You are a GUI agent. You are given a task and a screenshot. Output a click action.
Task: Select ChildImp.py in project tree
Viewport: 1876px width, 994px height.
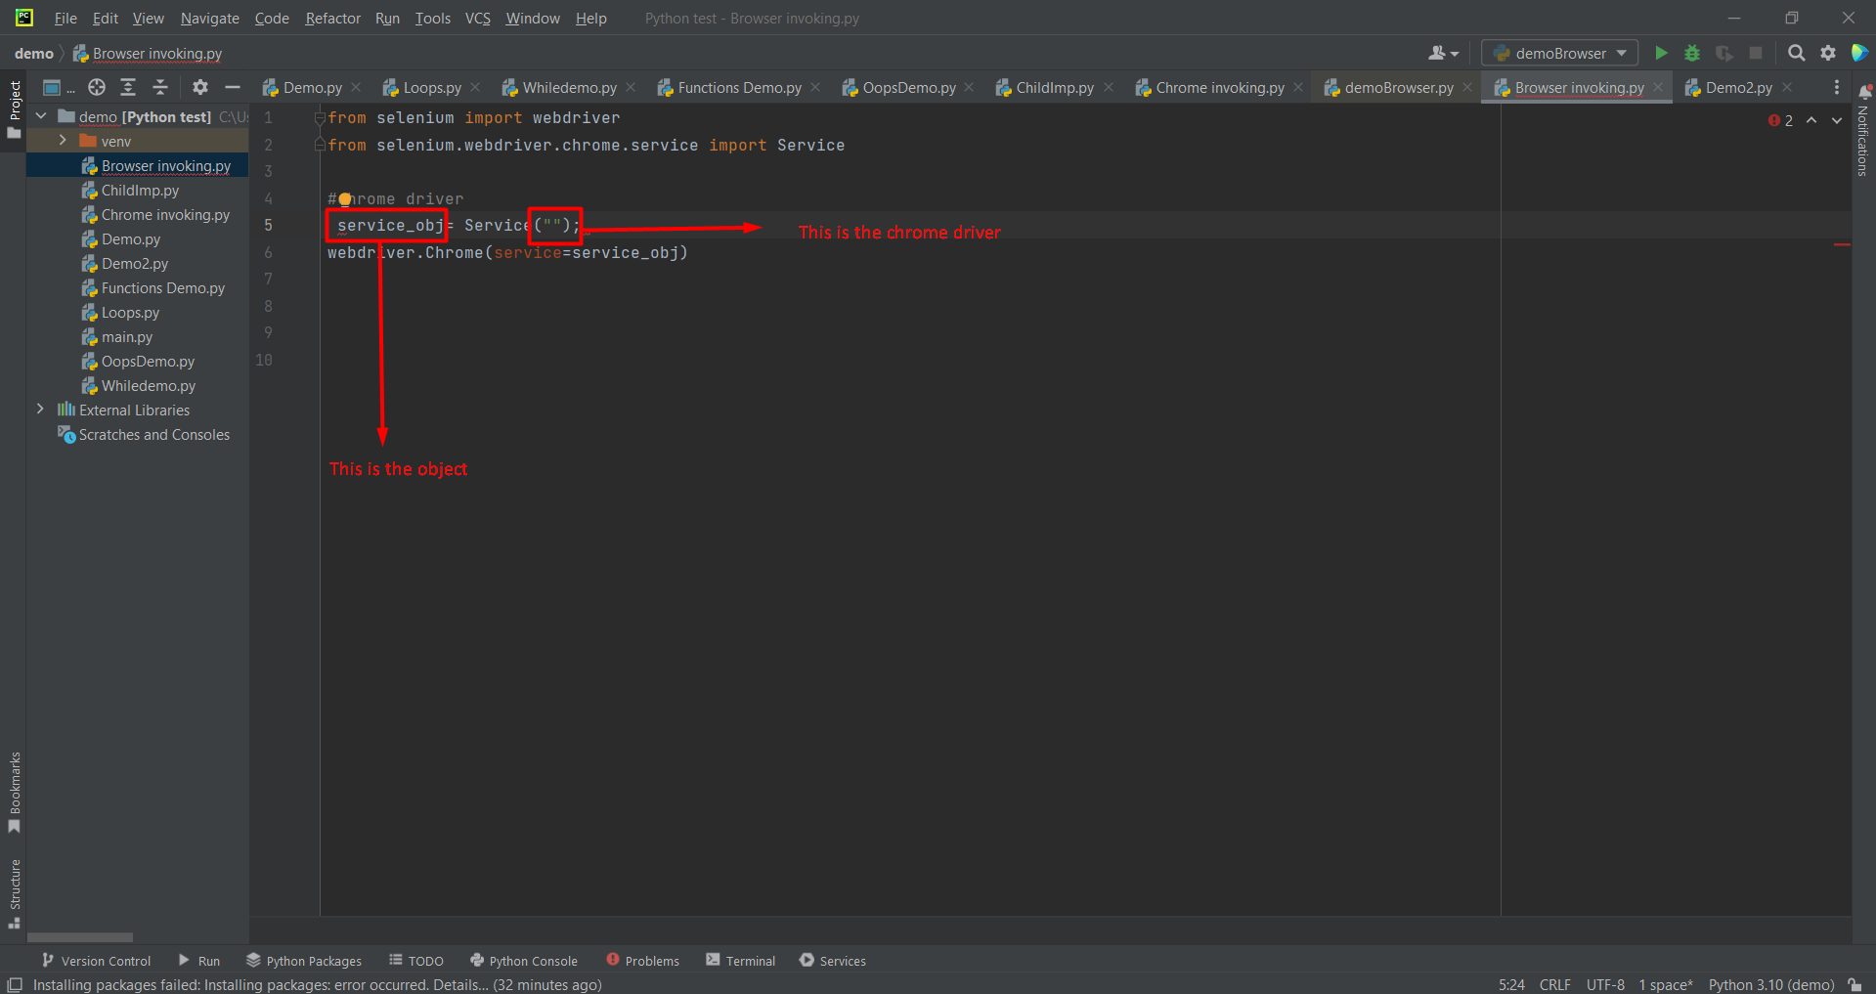[140, 190]
